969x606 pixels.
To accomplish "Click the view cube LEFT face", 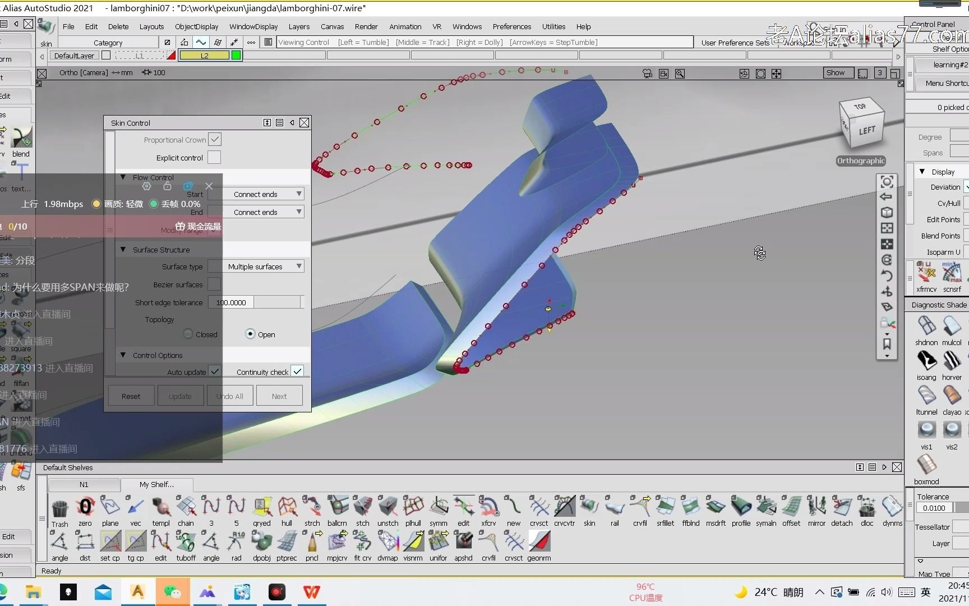I will click(x=867, y=130).
